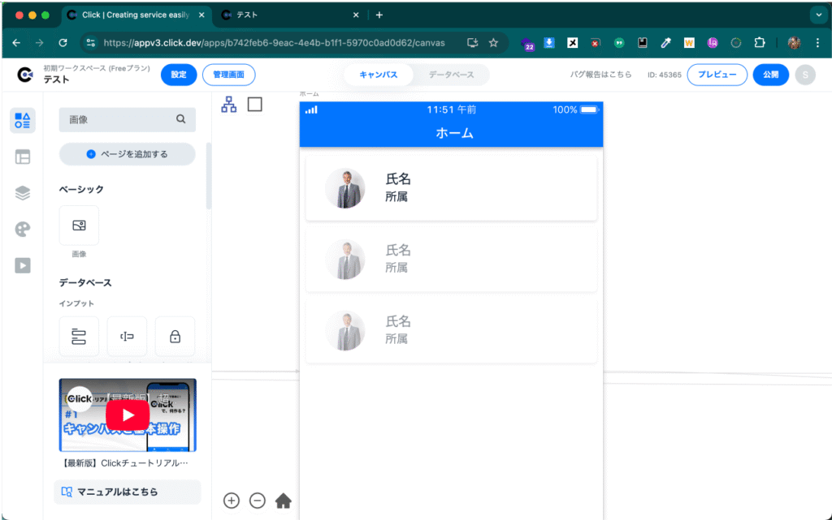Select the form input element icon
832x520 pixels.
(x=79, y=336)
